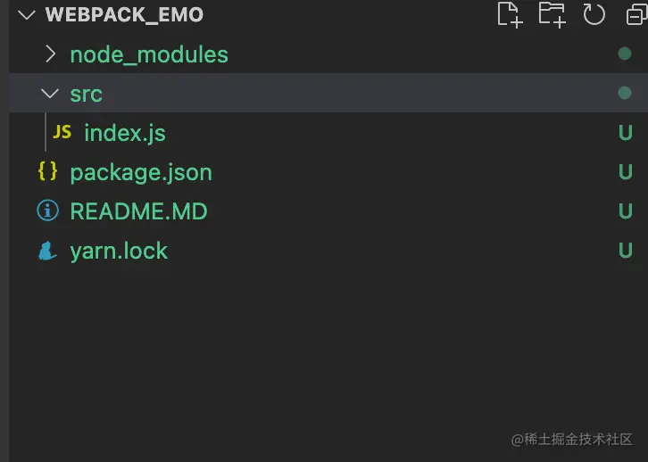
Task: Select the README.MD file
Action: (x=139, y=211)
